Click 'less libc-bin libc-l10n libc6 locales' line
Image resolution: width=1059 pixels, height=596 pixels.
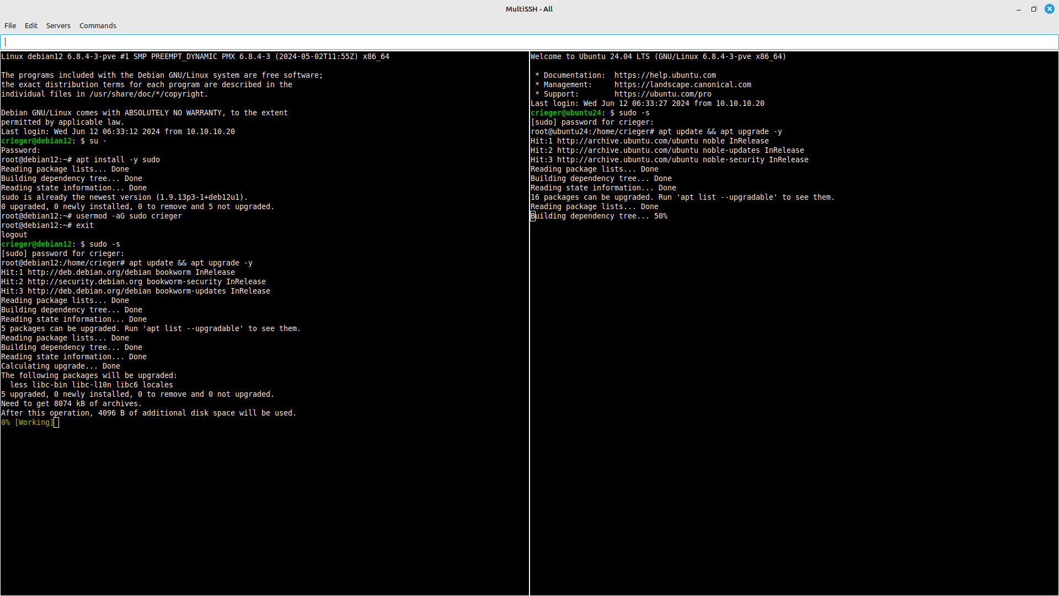[x=92, y=385]
